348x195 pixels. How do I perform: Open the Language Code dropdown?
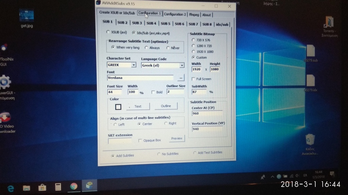tap(182, 65)
